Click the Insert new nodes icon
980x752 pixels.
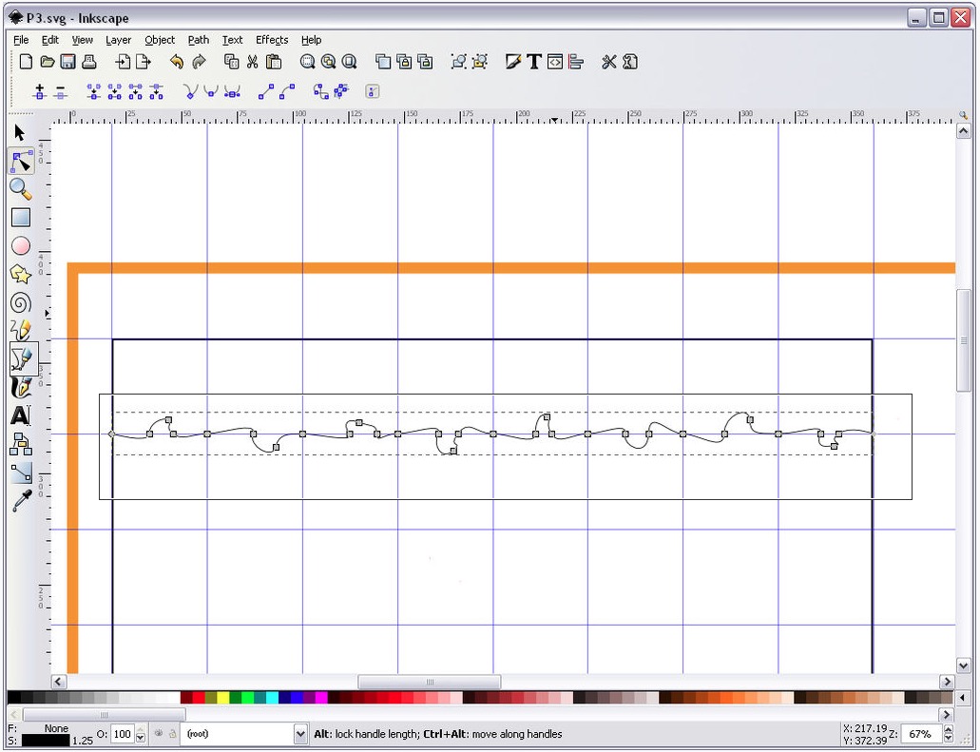(39, 92)
